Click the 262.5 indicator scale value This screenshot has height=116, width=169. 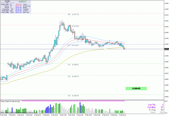click(166, 101)
